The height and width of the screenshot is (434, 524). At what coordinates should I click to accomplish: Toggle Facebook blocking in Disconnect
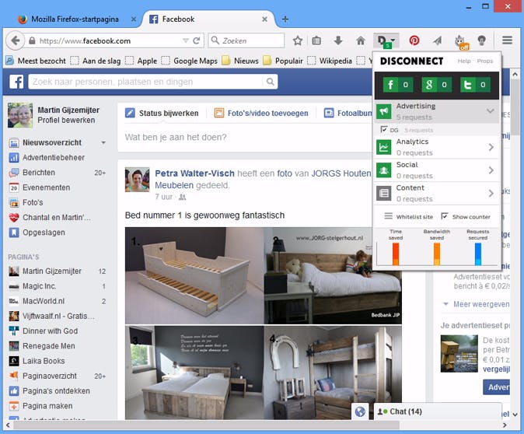[398, 85]
